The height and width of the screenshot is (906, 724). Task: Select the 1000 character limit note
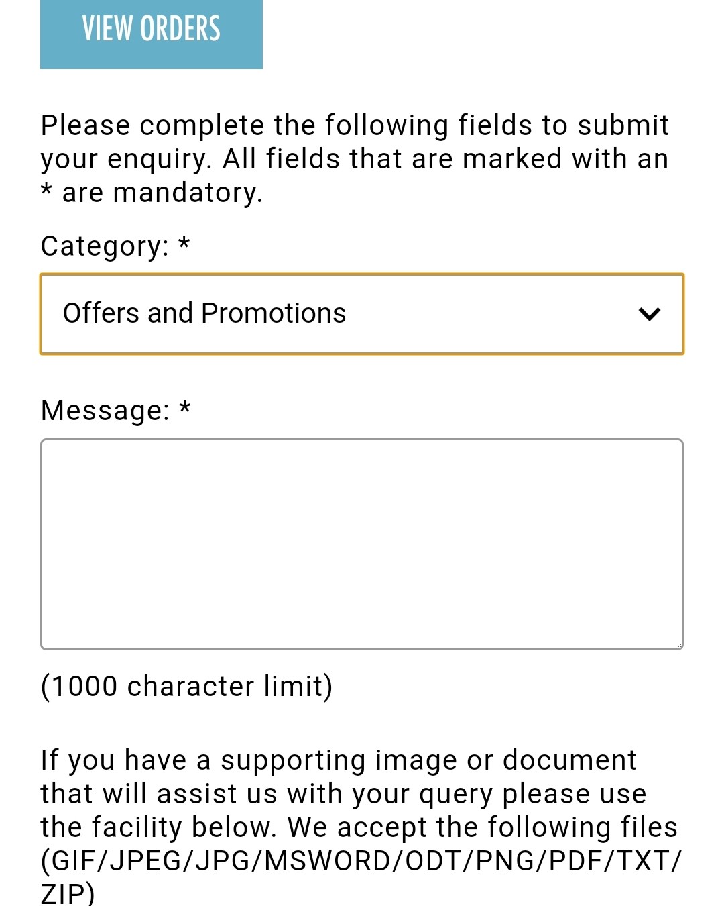click(x=187, y=687)
